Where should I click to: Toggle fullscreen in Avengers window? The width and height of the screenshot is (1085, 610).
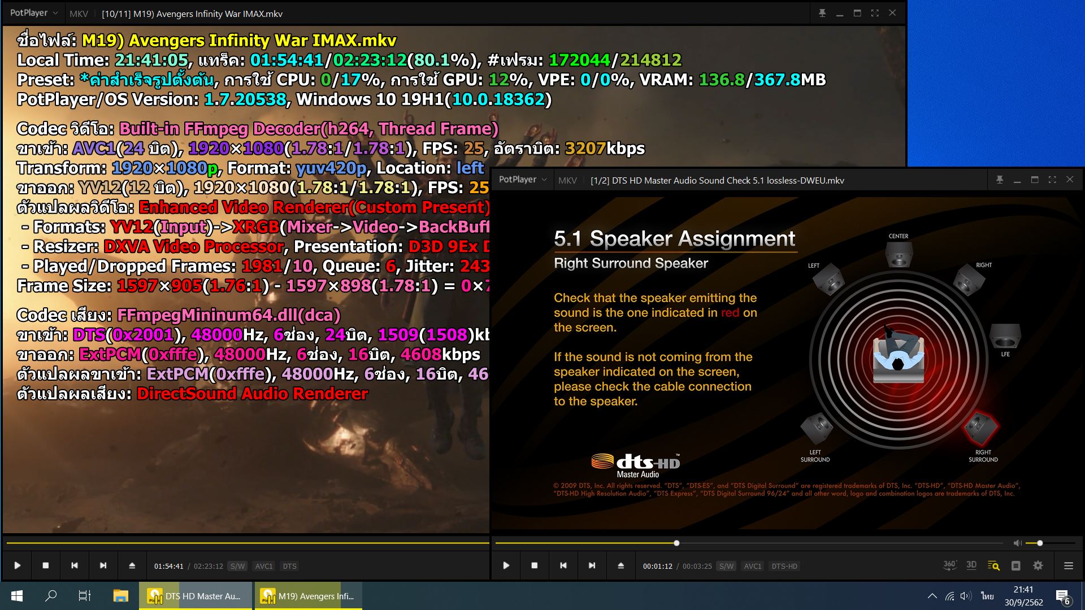[x=875, y=13]
